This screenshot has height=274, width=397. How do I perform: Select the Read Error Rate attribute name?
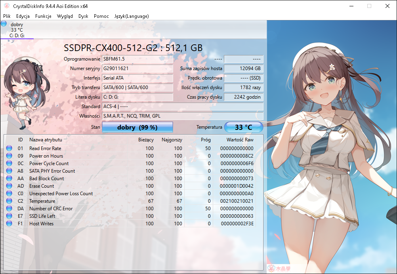coord(45,148)
